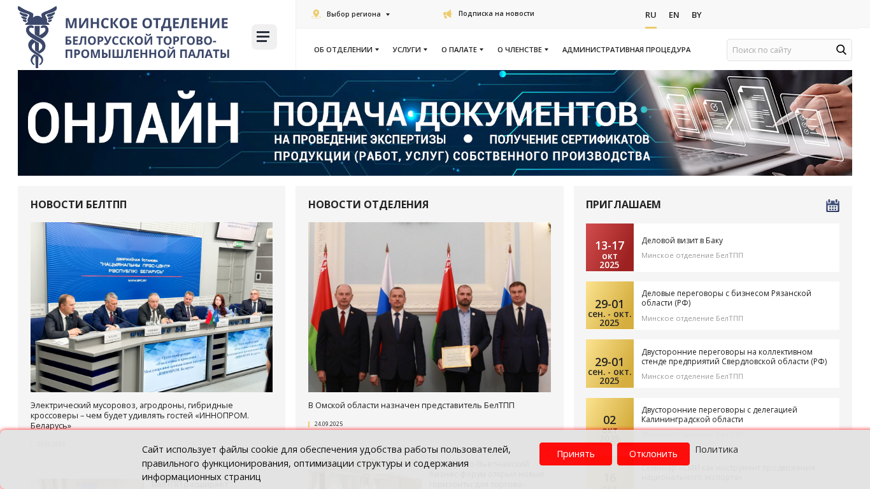Open «В Омской области назначен представитель БелТПП»
870x489 pixels.
(411, 405)
